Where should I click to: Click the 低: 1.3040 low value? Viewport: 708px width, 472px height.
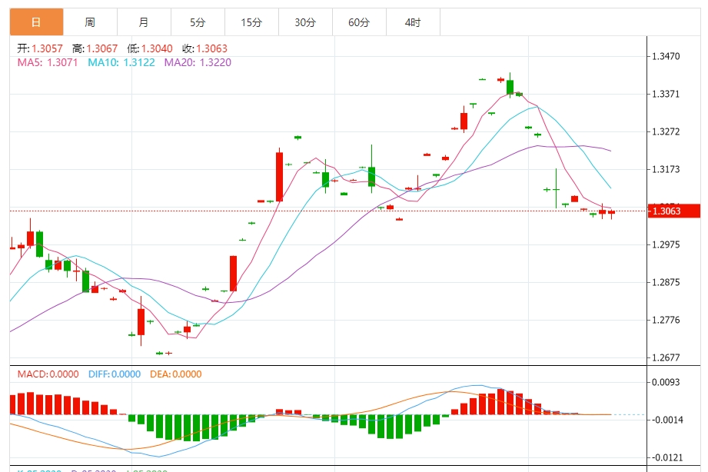tap(150, 48)
